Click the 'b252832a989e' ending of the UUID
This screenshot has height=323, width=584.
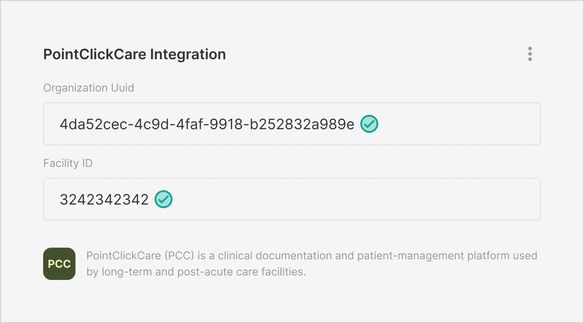pos(316,124)
